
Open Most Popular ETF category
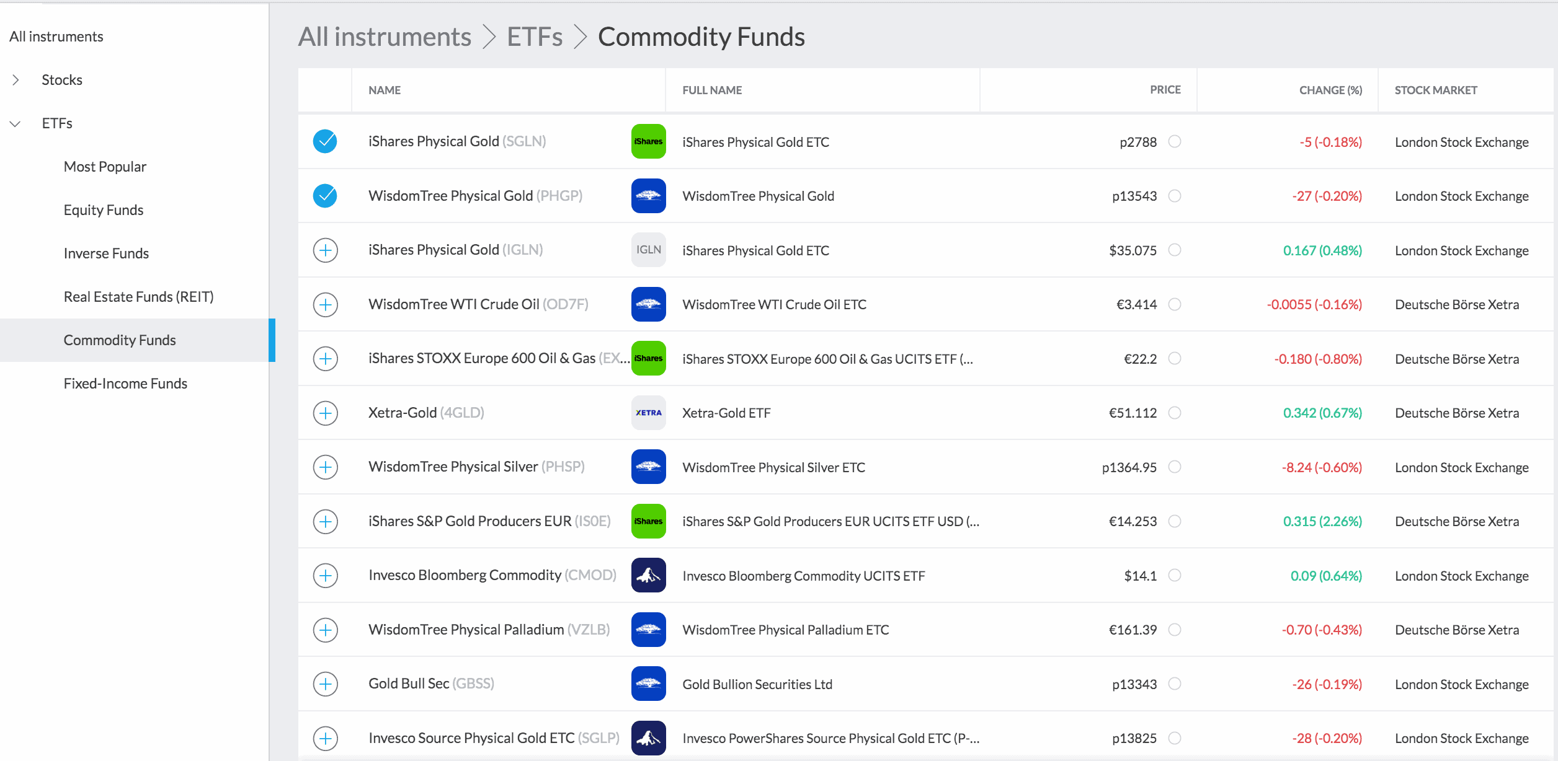pos(105,167)
